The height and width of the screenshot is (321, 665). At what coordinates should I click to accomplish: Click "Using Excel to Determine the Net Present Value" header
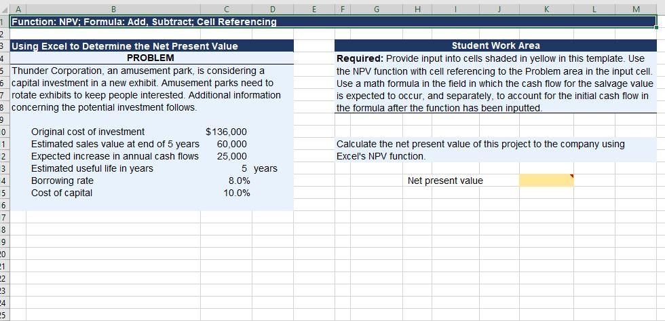tap(151, 45)
